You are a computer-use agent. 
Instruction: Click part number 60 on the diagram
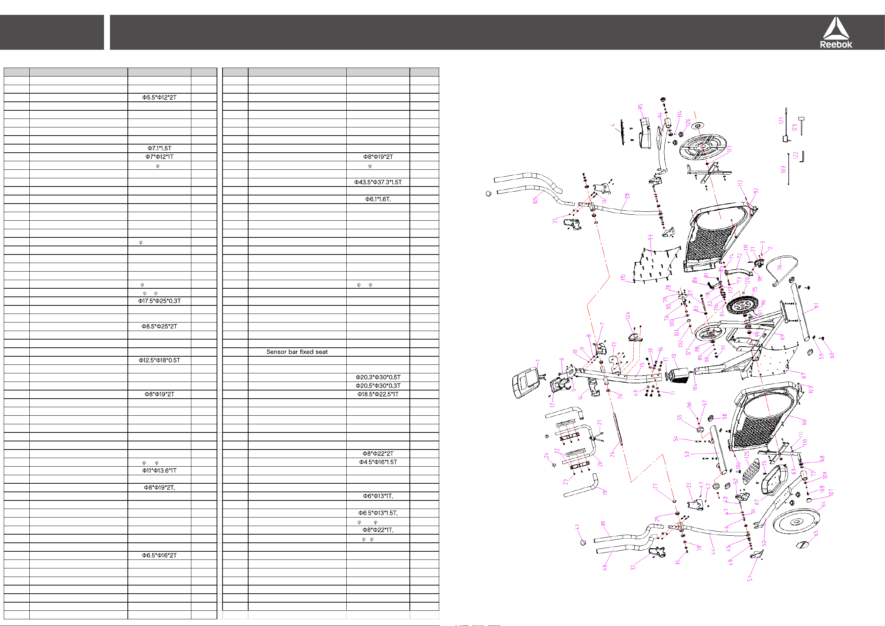832,356
